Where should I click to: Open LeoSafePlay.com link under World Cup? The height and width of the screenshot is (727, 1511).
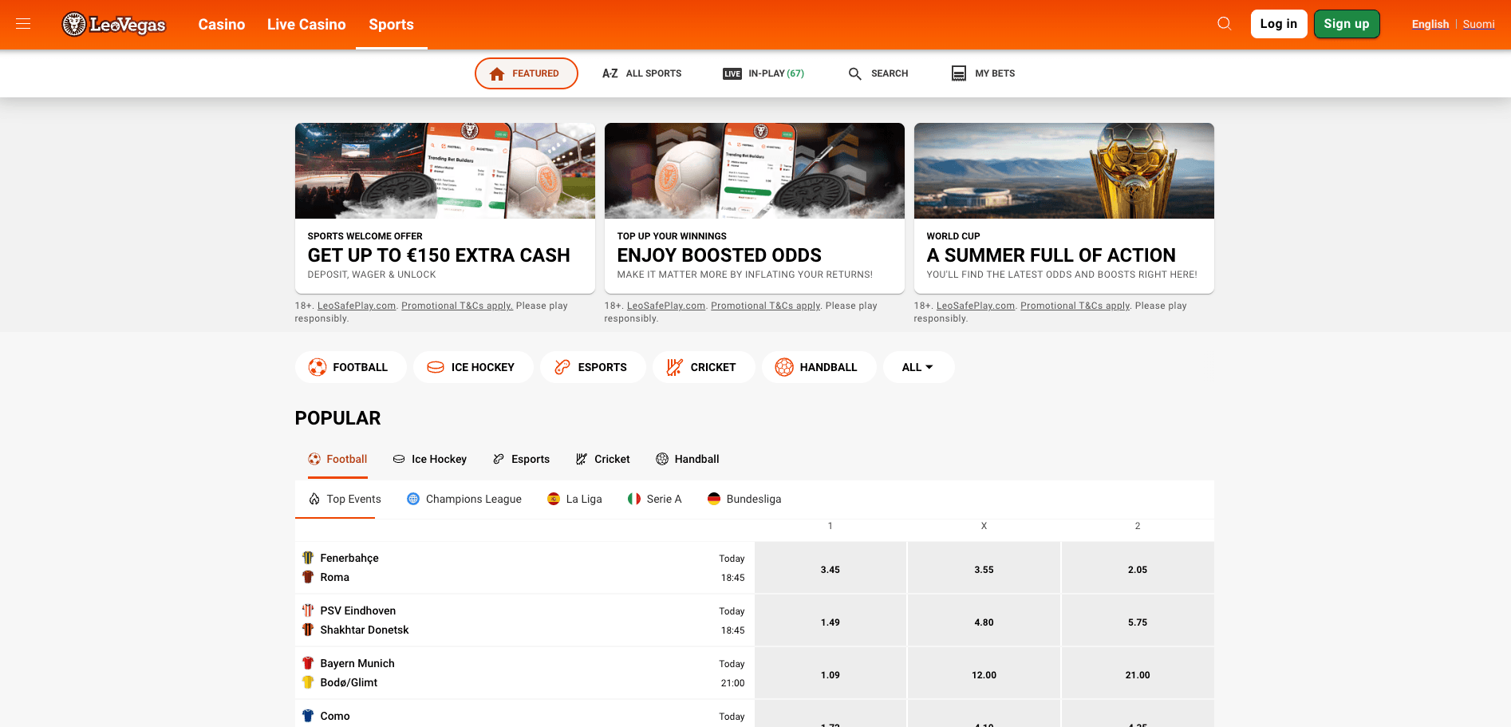pyautogui.click(x=976, y=306)
